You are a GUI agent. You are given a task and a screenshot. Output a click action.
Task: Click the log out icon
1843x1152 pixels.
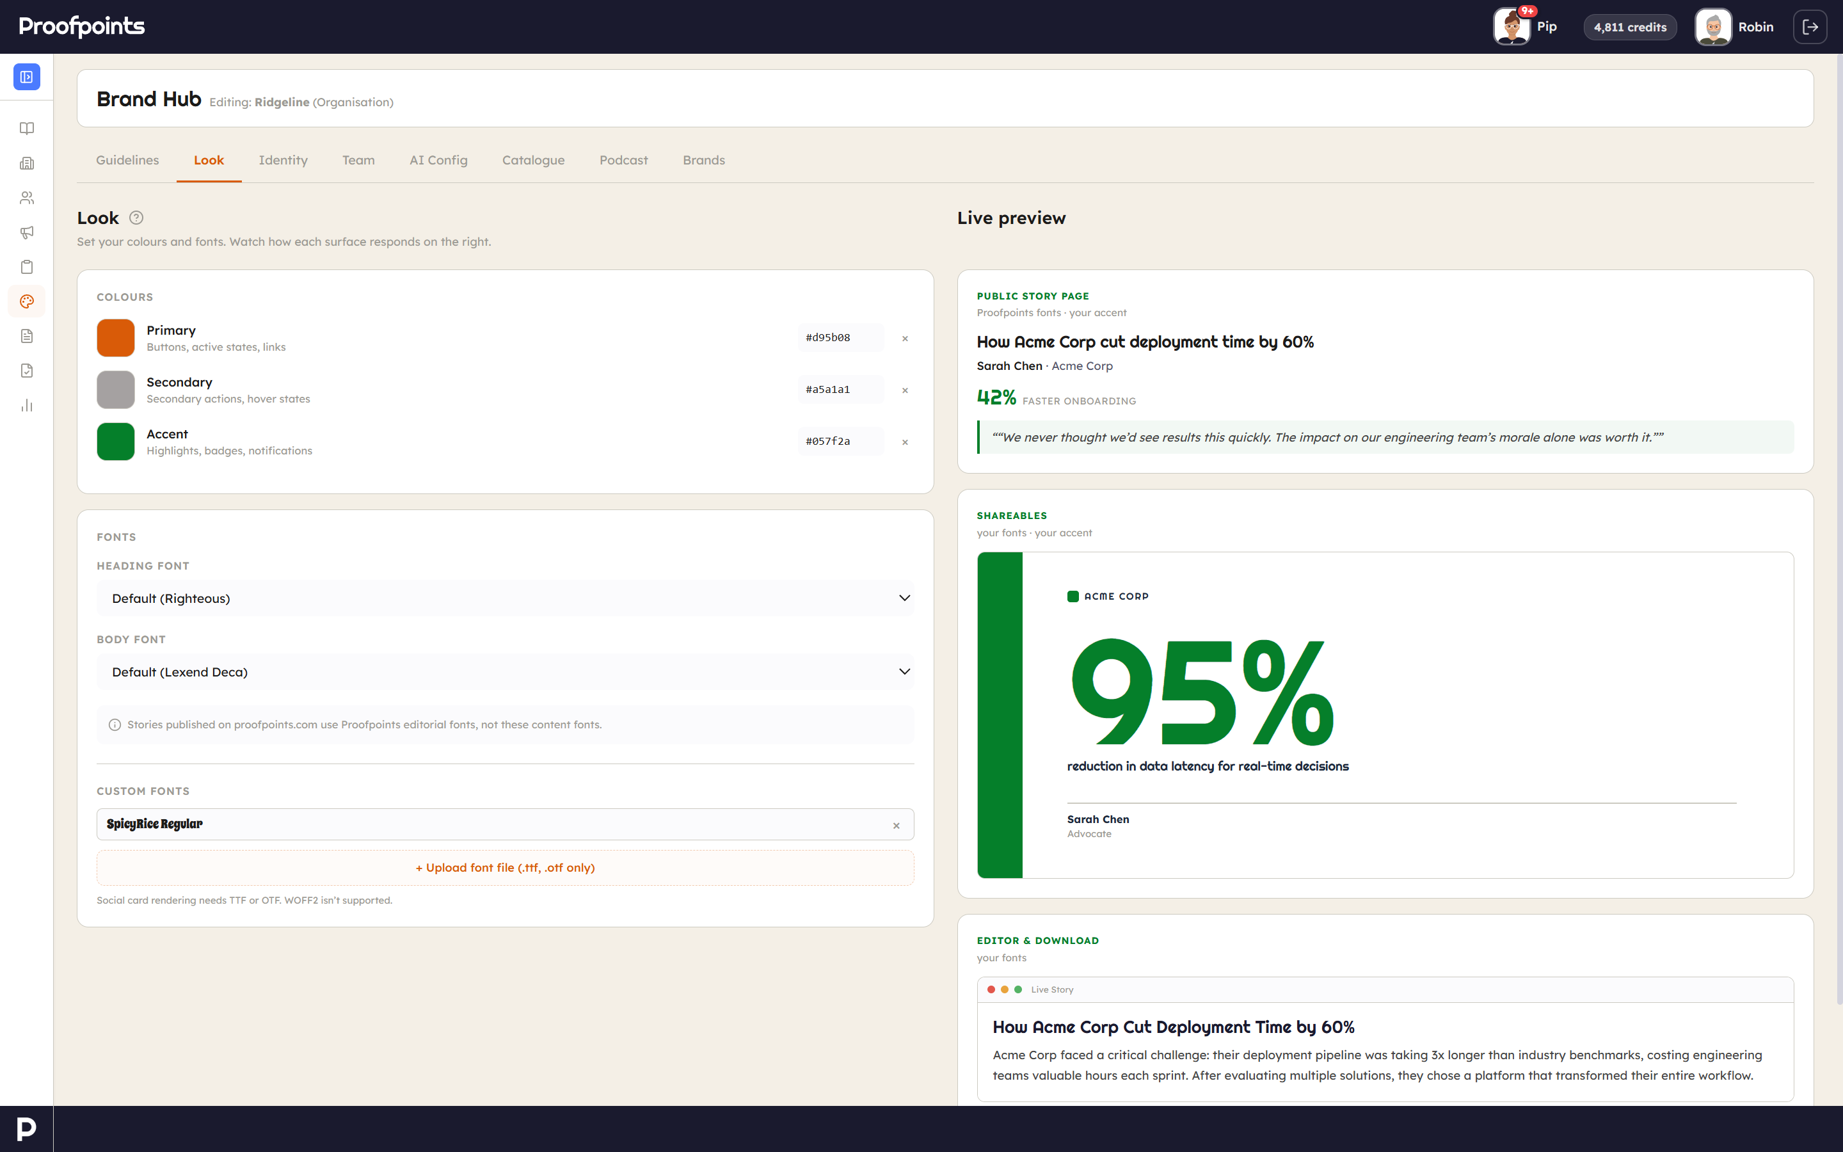pos(1810,27)
